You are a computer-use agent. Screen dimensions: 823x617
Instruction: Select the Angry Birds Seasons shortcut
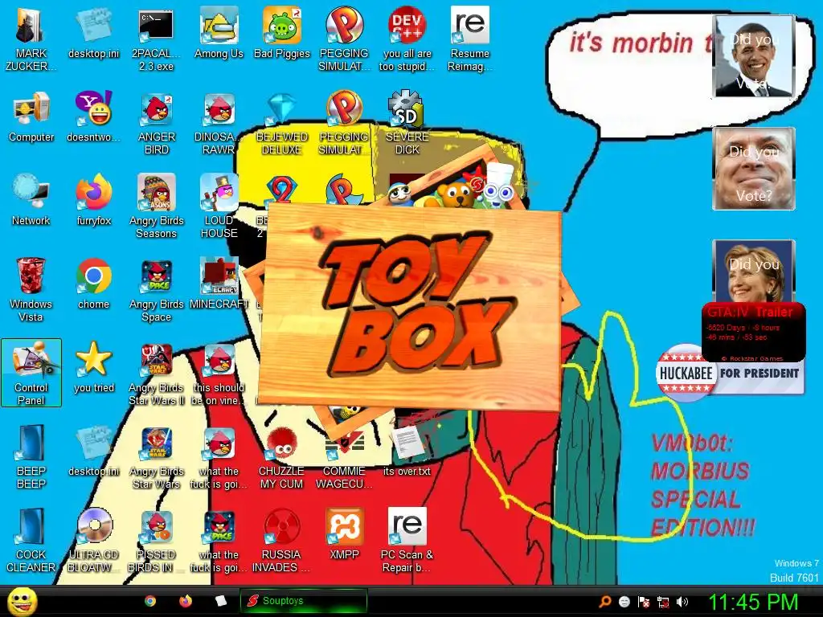pyautogui.click(x=157, y=206)
